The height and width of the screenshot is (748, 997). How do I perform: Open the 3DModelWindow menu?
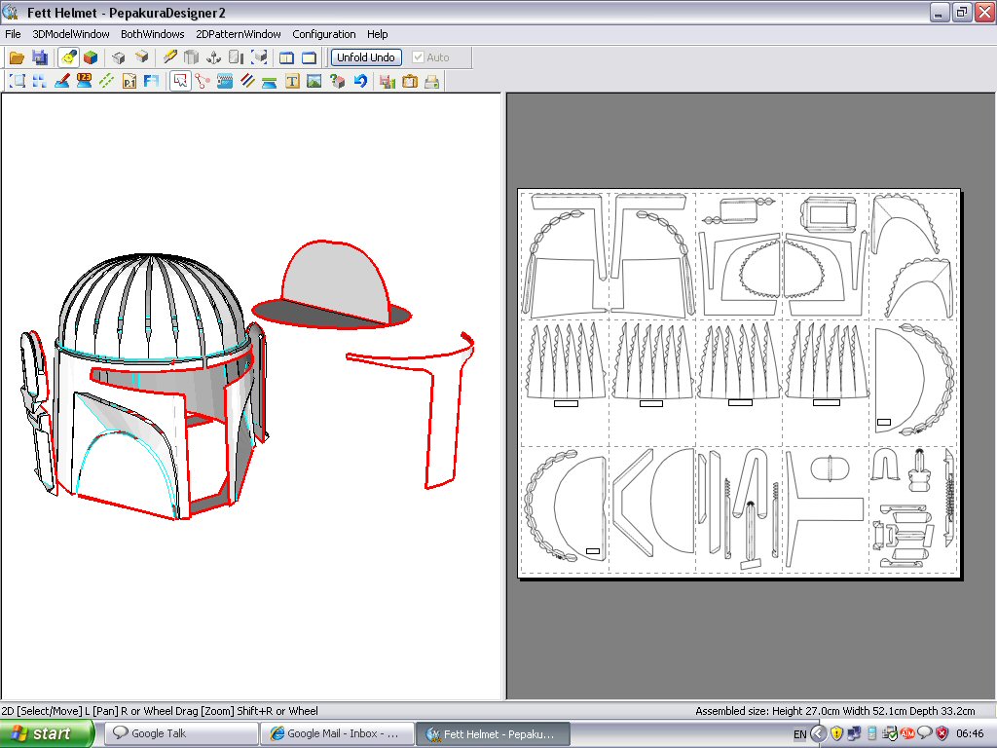[70, 34]
